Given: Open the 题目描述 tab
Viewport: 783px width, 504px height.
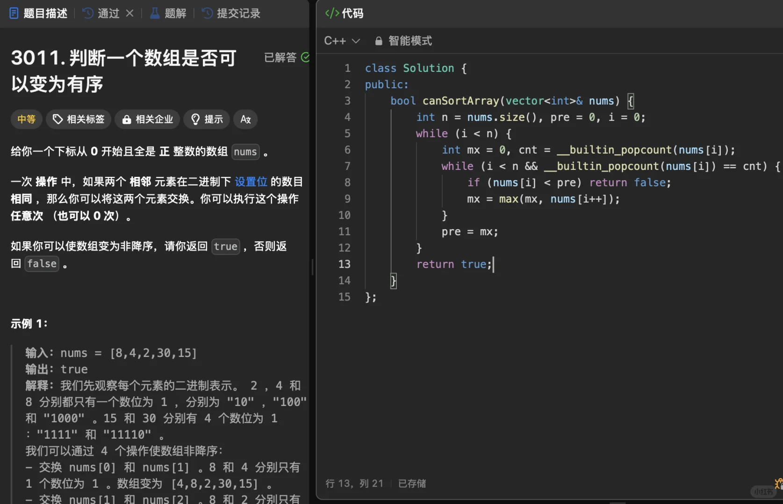Looking at the screenshot, I should click(38, 13).
